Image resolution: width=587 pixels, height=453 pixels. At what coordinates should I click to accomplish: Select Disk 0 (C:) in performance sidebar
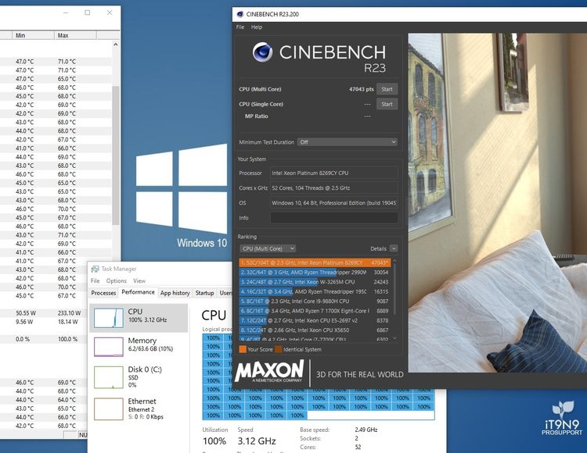(139, 377)
